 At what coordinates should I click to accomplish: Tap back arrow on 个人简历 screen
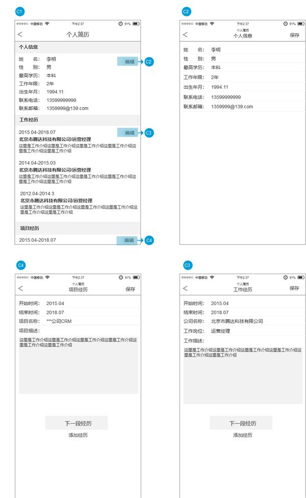click(x=20, y=35)
